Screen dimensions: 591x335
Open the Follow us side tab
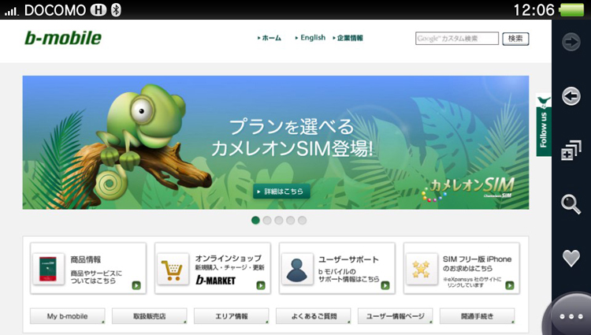[543, 125]
